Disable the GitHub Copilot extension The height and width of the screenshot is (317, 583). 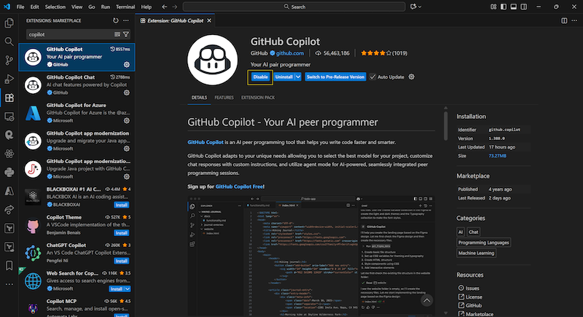click(260, 77)
